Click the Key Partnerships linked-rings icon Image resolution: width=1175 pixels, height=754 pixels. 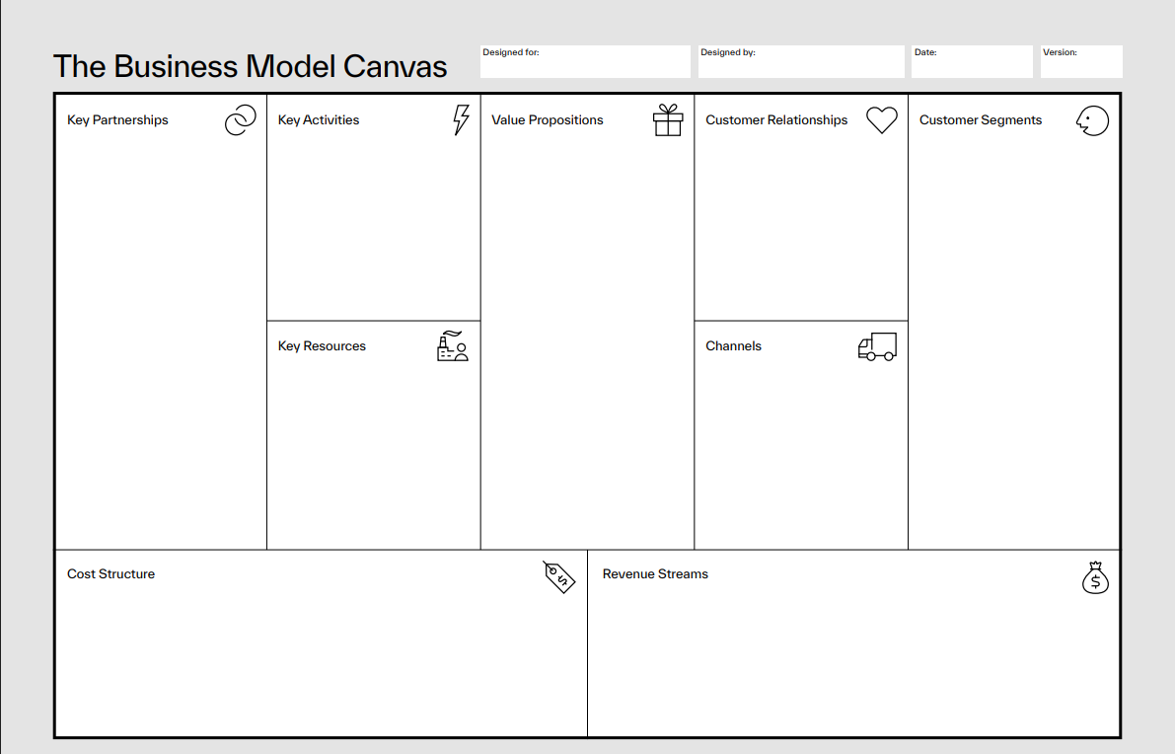[241, 120]
